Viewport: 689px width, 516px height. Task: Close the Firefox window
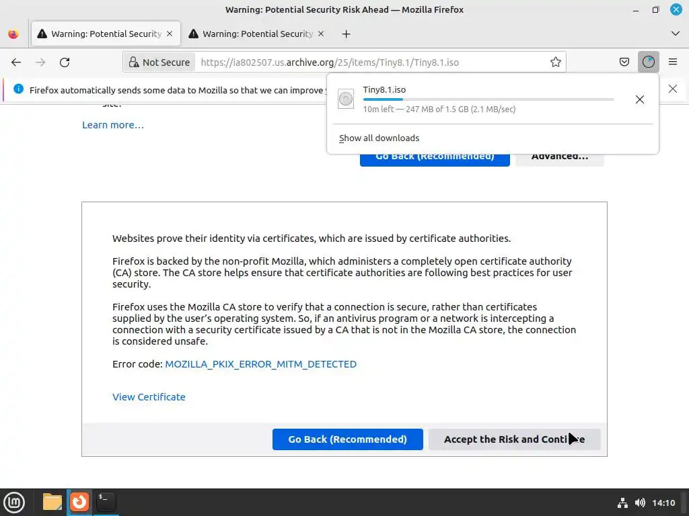coord(676,9)
